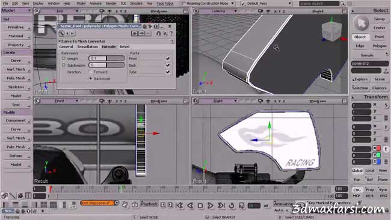
Task: Open the Default_Pass dropdown
Action: coord(266,4)
